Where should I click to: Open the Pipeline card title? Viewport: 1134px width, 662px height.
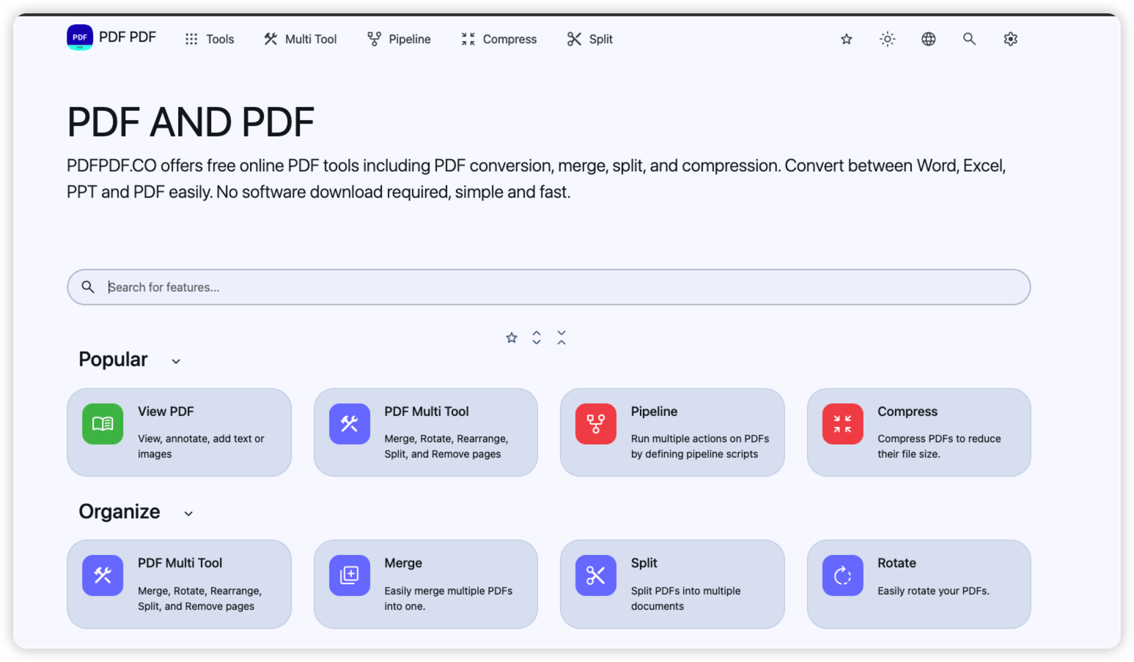tap(654, 412)
